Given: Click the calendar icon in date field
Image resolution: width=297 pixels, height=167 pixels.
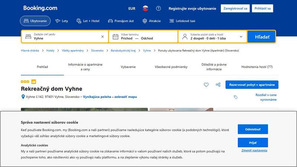Looking at the screenshot, I should pos(115,37).
